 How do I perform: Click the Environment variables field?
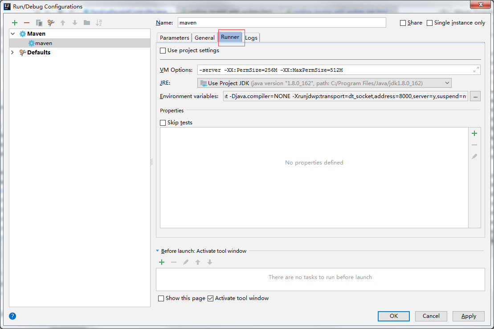pyautogui.click(x=346, y=96)
